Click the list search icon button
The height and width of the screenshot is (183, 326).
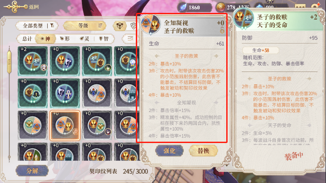(130, 39)
